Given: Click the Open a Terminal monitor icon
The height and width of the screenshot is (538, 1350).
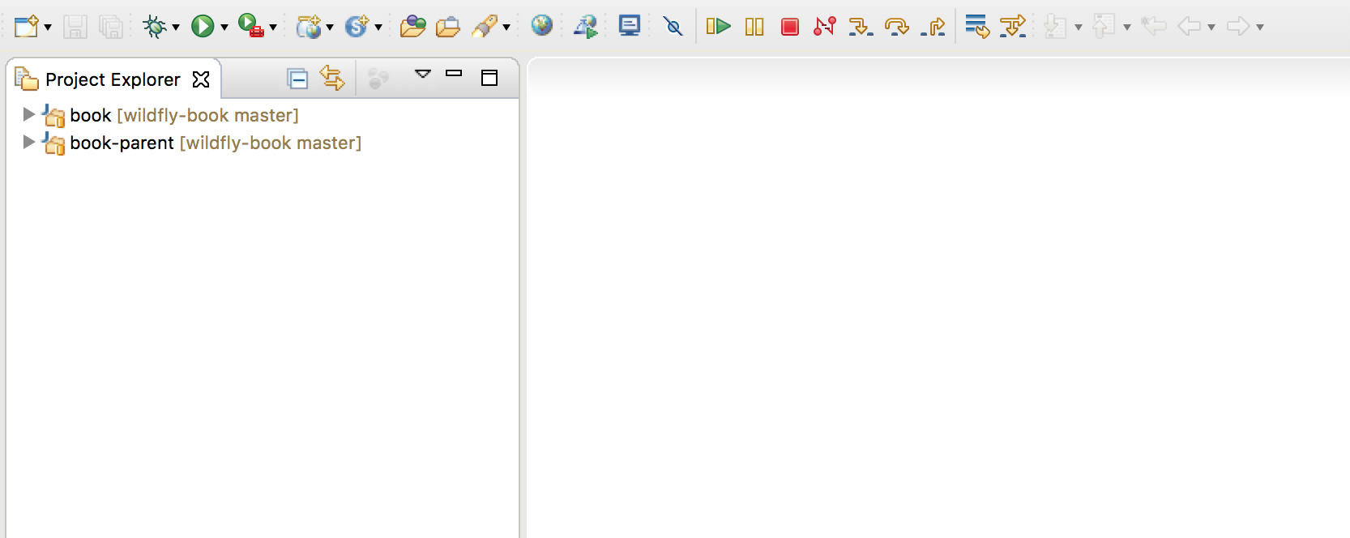Looking at the screenshot, I should pyautogui.click(x=630, y=26).
